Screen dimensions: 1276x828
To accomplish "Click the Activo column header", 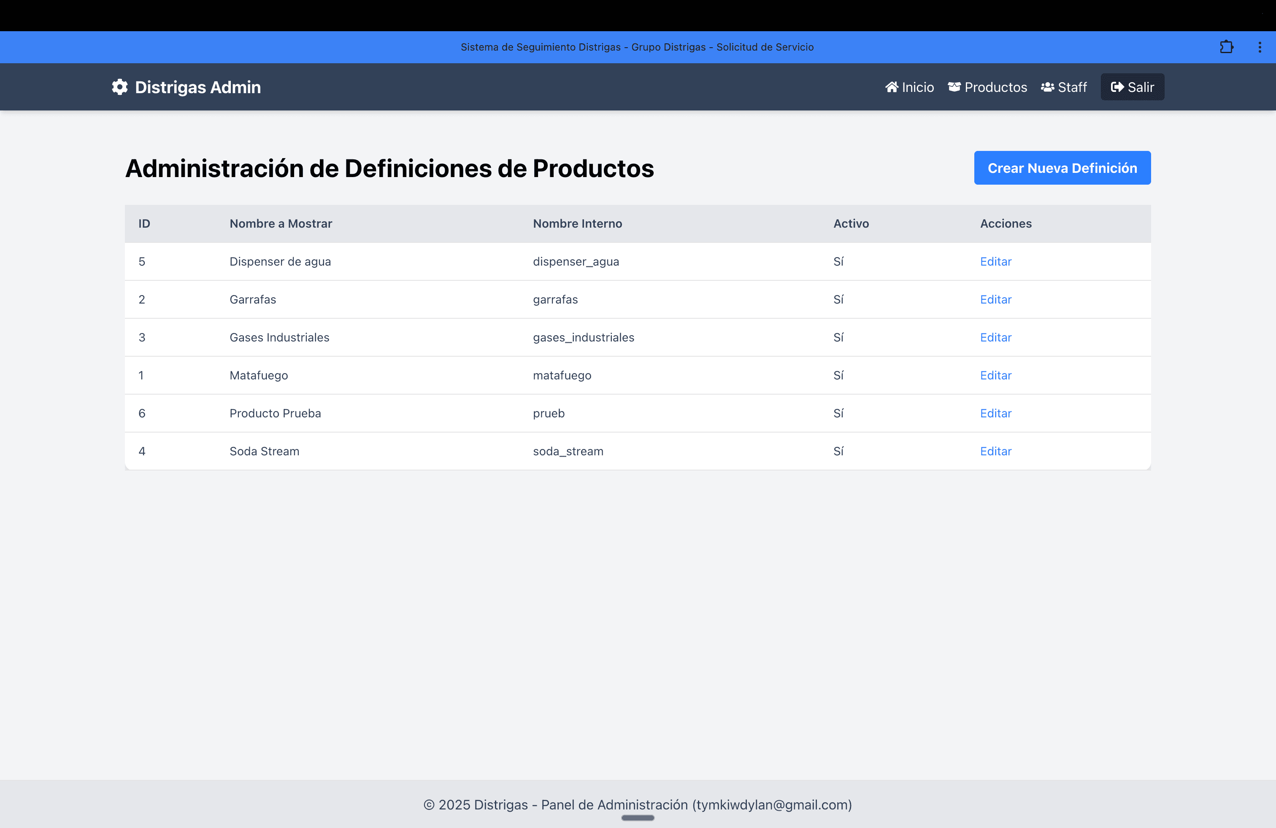I will pos(851,223).
